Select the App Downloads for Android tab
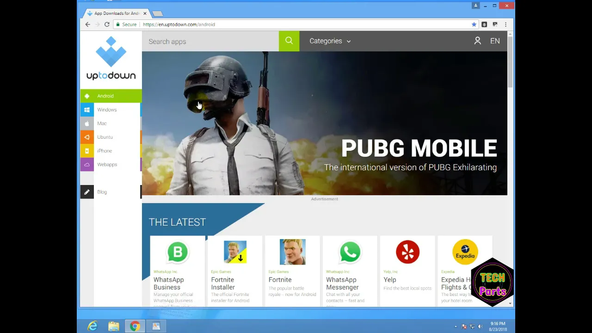The width and height of the screenshot is (592, 333). click(x=117, y=13)
